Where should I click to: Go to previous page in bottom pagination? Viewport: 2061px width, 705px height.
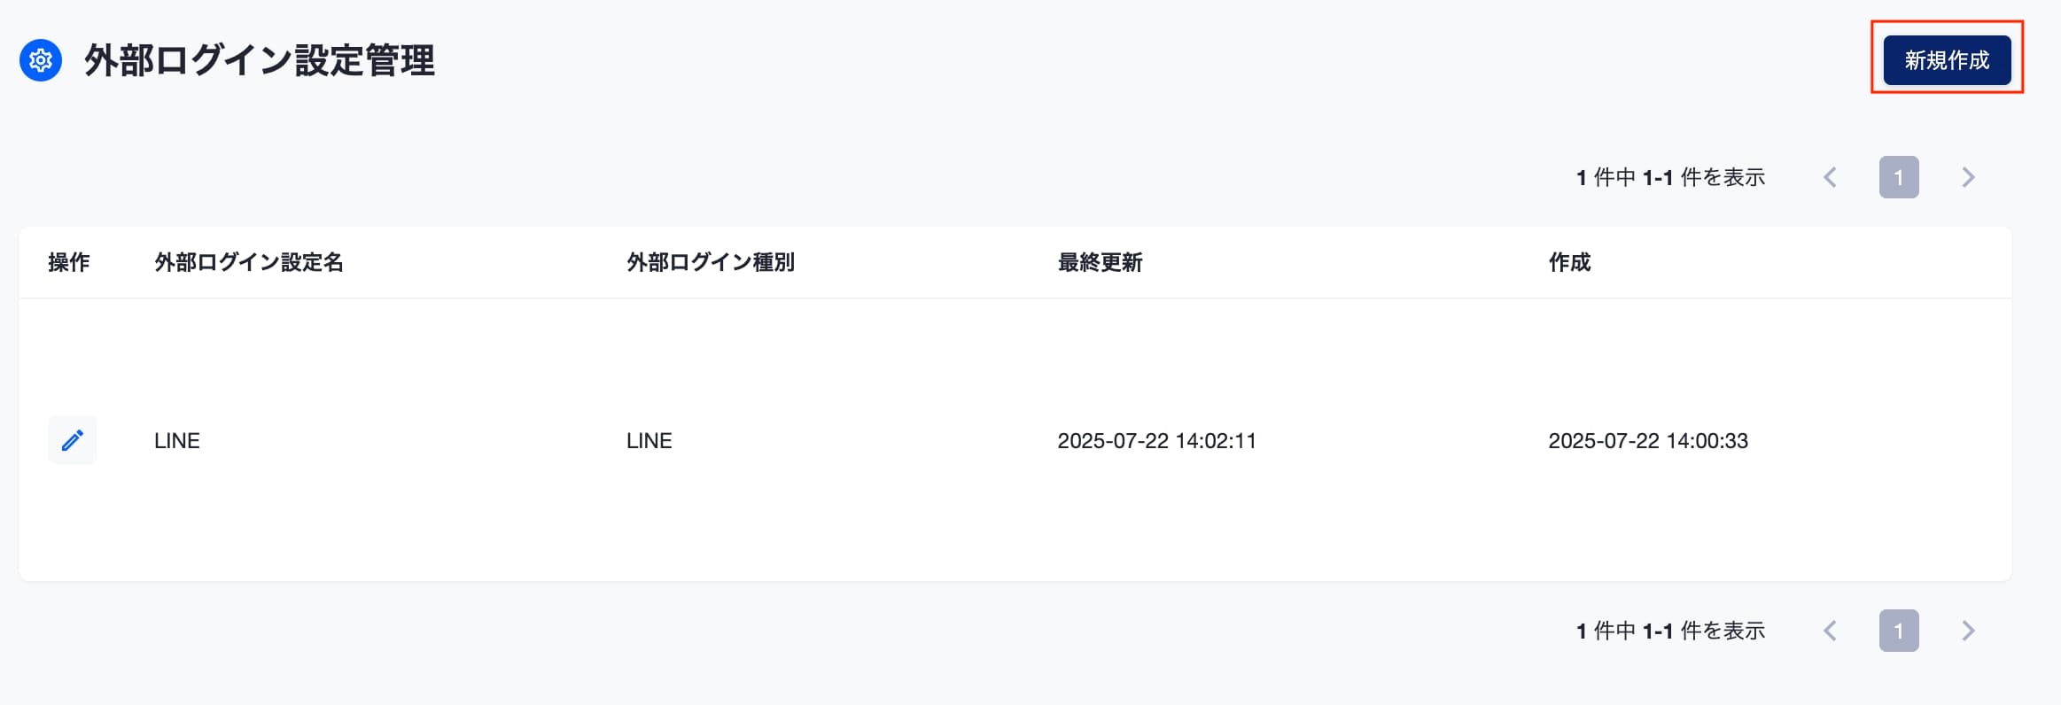[1830, 631]
